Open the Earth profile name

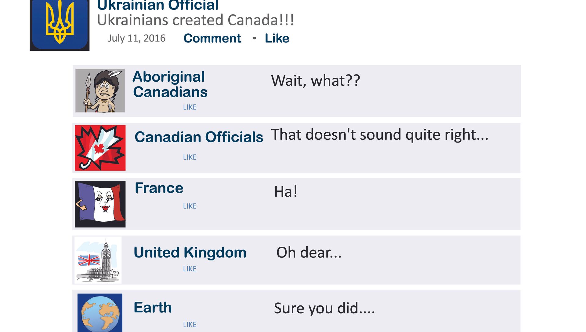click(x=153, y=308)
